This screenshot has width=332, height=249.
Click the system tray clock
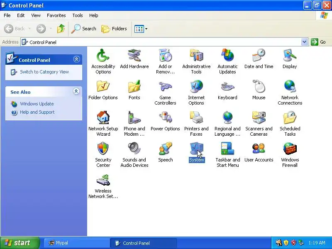pyautogui.click(x=317, y=243)
